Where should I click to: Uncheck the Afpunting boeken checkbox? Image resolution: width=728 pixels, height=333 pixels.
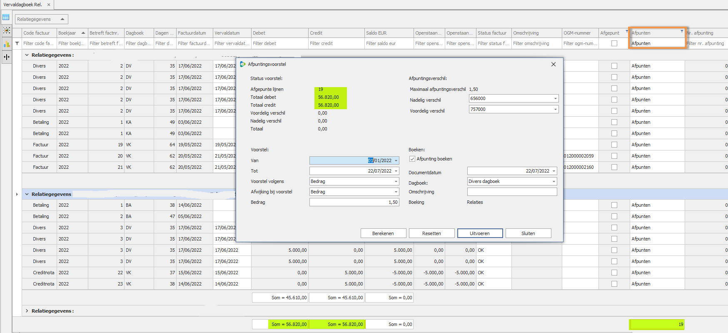(x=412, y=159)
